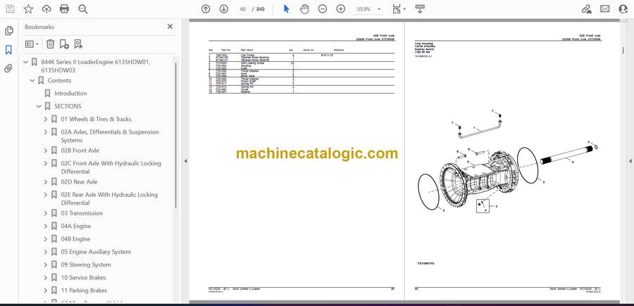The height and width of the screenshot is (306, 634).
Task: Open the page thumbnails panel icon
Action: point(8,31)
